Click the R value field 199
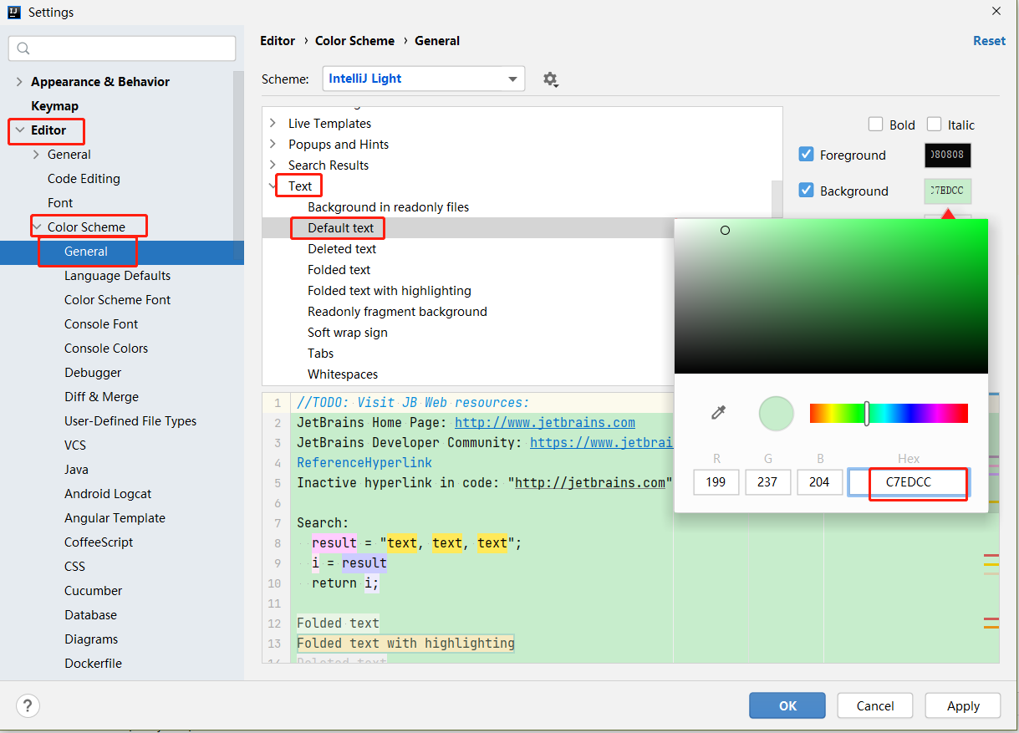 pos(716,482)
